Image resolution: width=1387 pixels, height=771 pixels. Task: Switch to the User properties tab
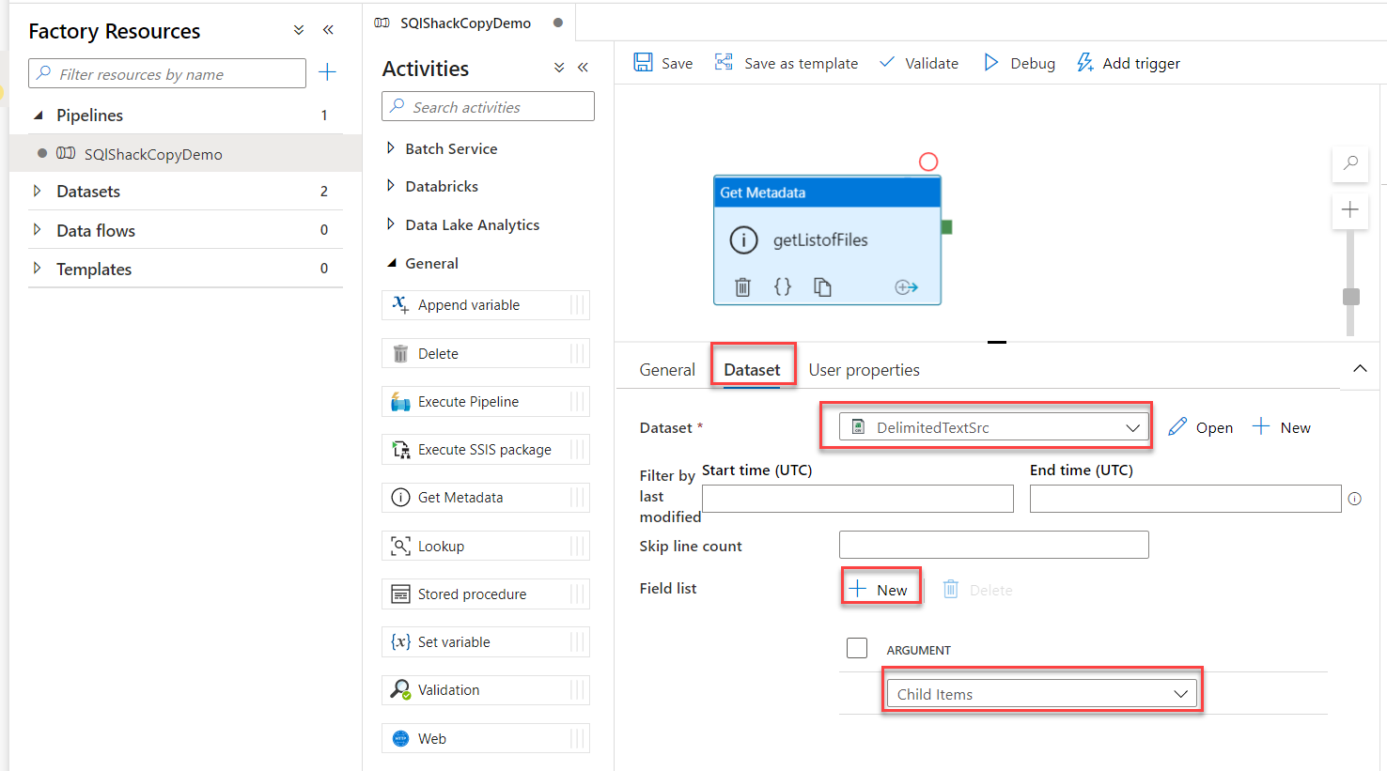coord(864,370)
